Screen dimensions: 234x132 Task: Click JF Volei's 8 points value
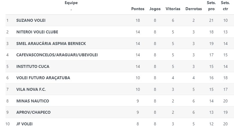pos(137,124)
